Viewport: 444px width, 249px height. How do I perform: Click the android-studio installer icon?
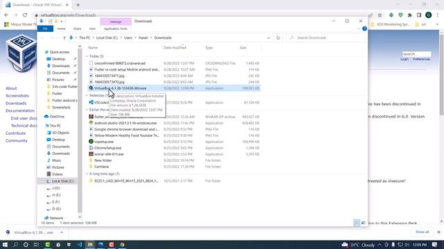pos(91,123)
